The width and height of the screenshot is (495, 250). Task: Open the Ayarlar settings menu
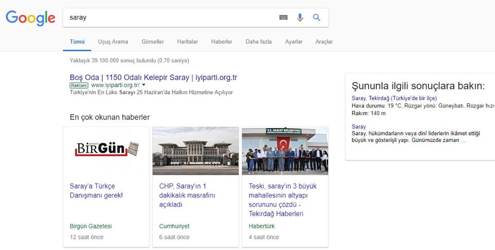point(293,42)
